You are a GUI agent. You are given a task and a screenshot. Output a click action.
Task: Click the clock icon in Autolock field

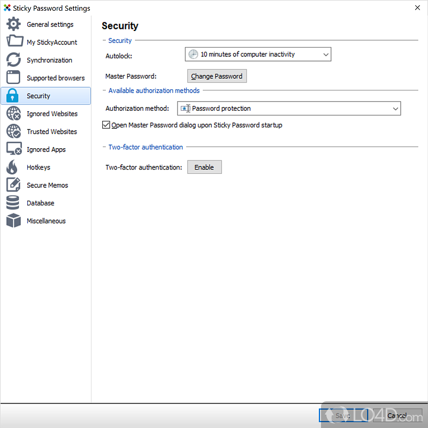click(x=193, y=55)
